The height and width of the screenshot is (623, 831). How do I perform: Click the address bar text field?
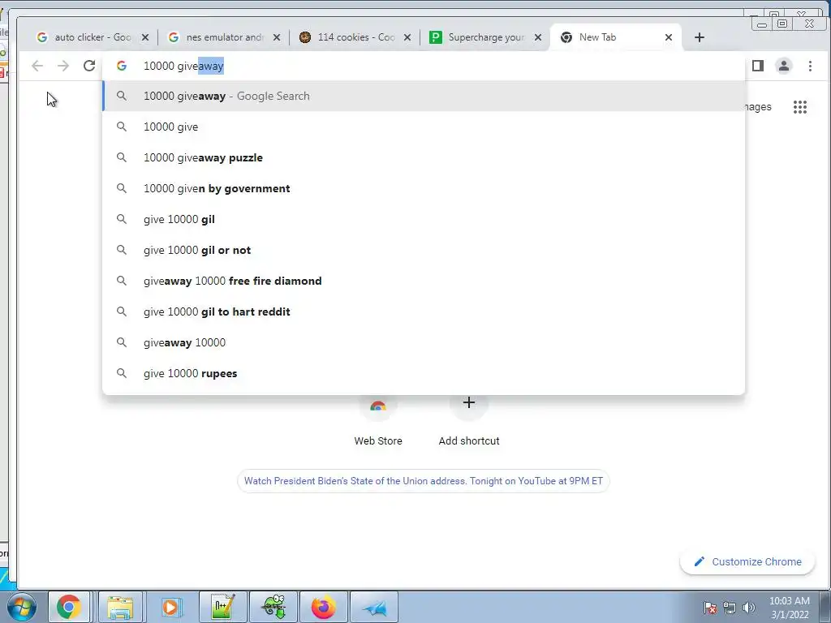coord(424,66)
